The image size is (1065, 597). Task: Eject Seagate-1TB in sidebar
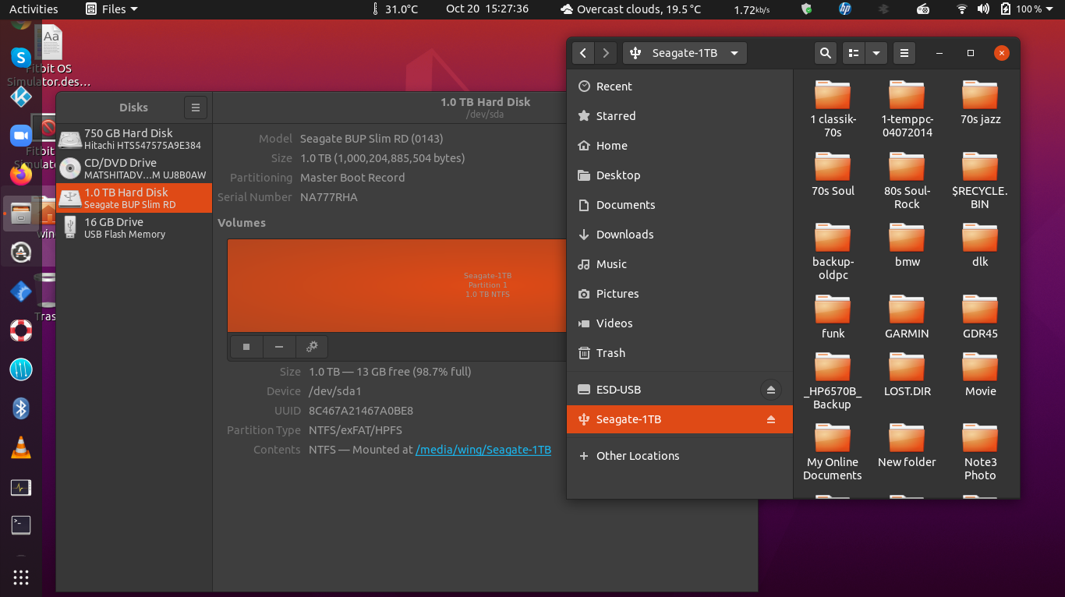770,419
